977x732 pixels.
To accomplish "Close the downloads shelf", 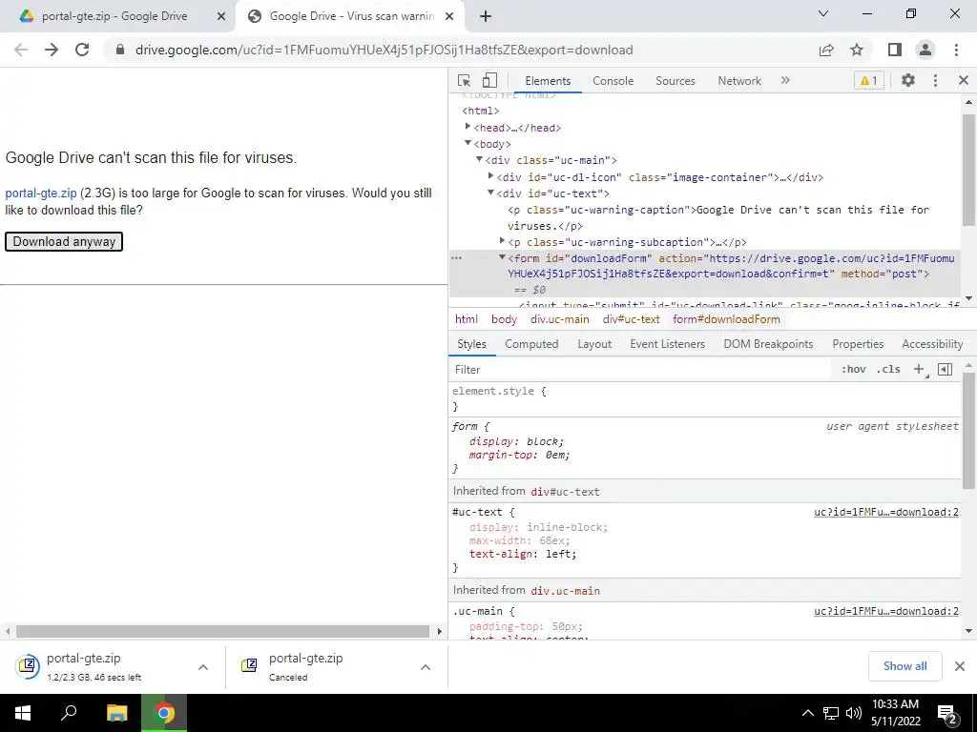I will pos(960,666).
